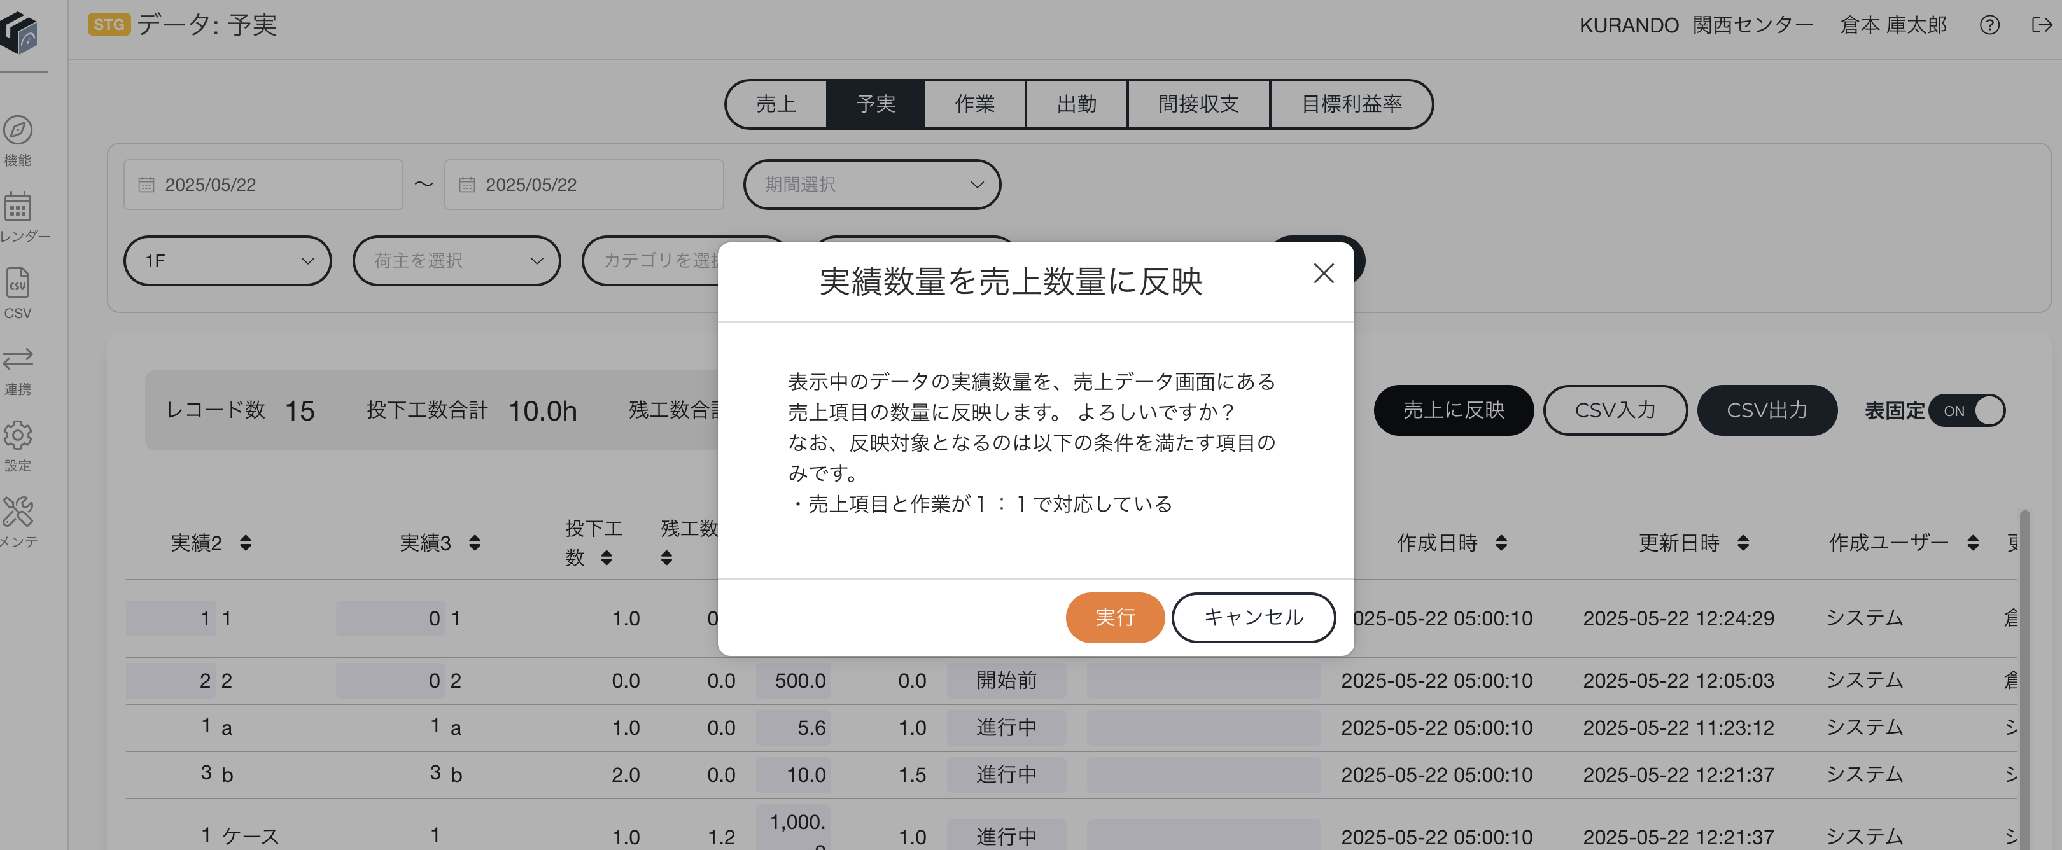Open the 期間選択 dropdown

(x=872, y=185)
